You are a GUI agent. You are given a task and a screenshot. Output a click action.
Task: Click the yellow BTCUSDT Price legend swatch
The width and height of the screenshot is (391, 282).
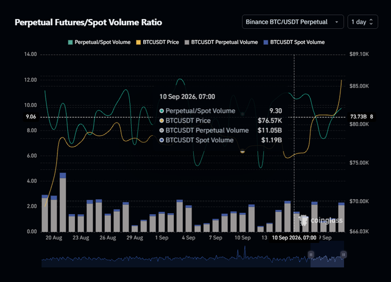tap(139, 43)
